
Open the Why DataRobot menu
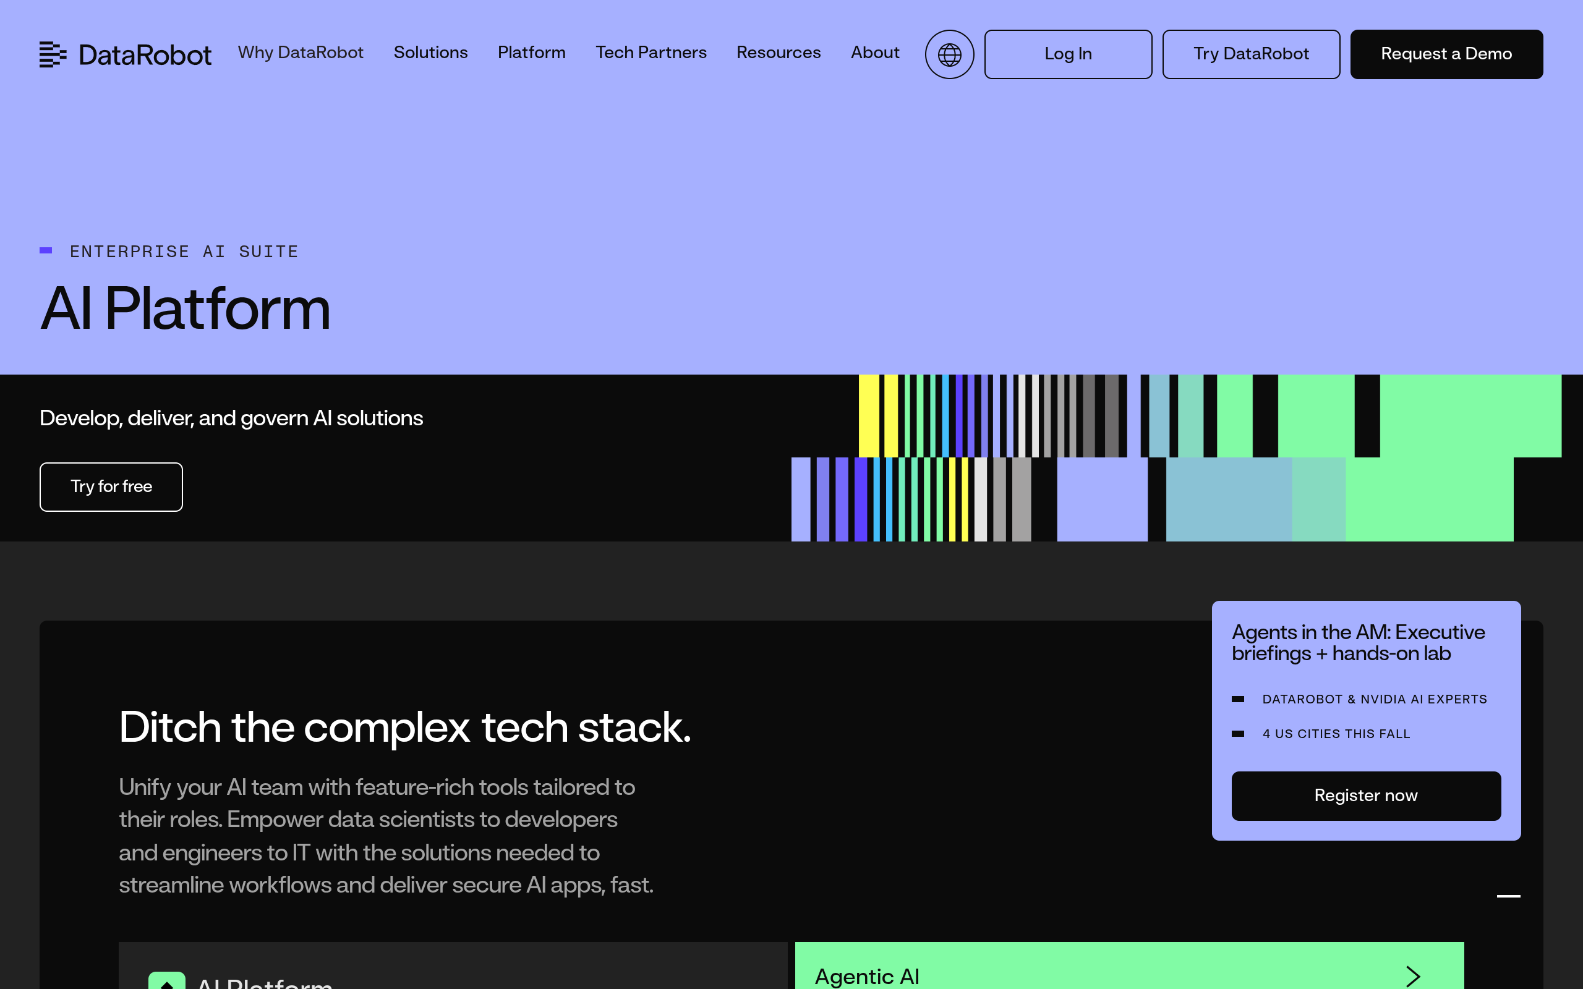pos(301,53)
